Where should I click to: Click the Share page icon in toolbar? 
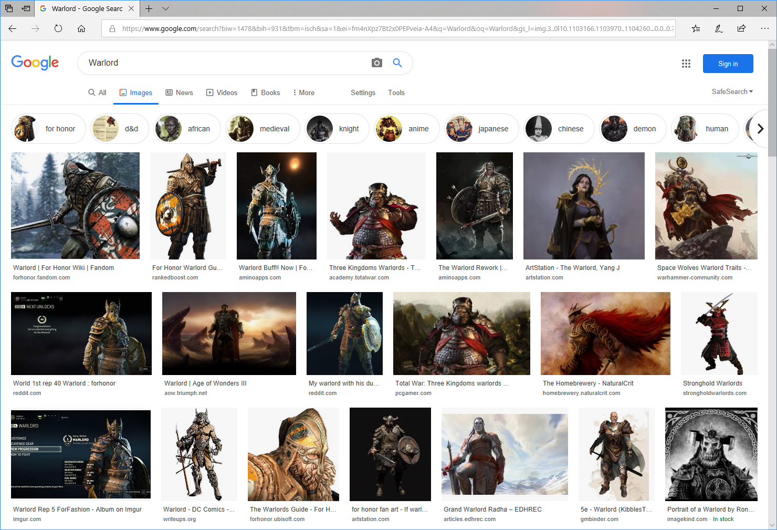click(741, 29)
